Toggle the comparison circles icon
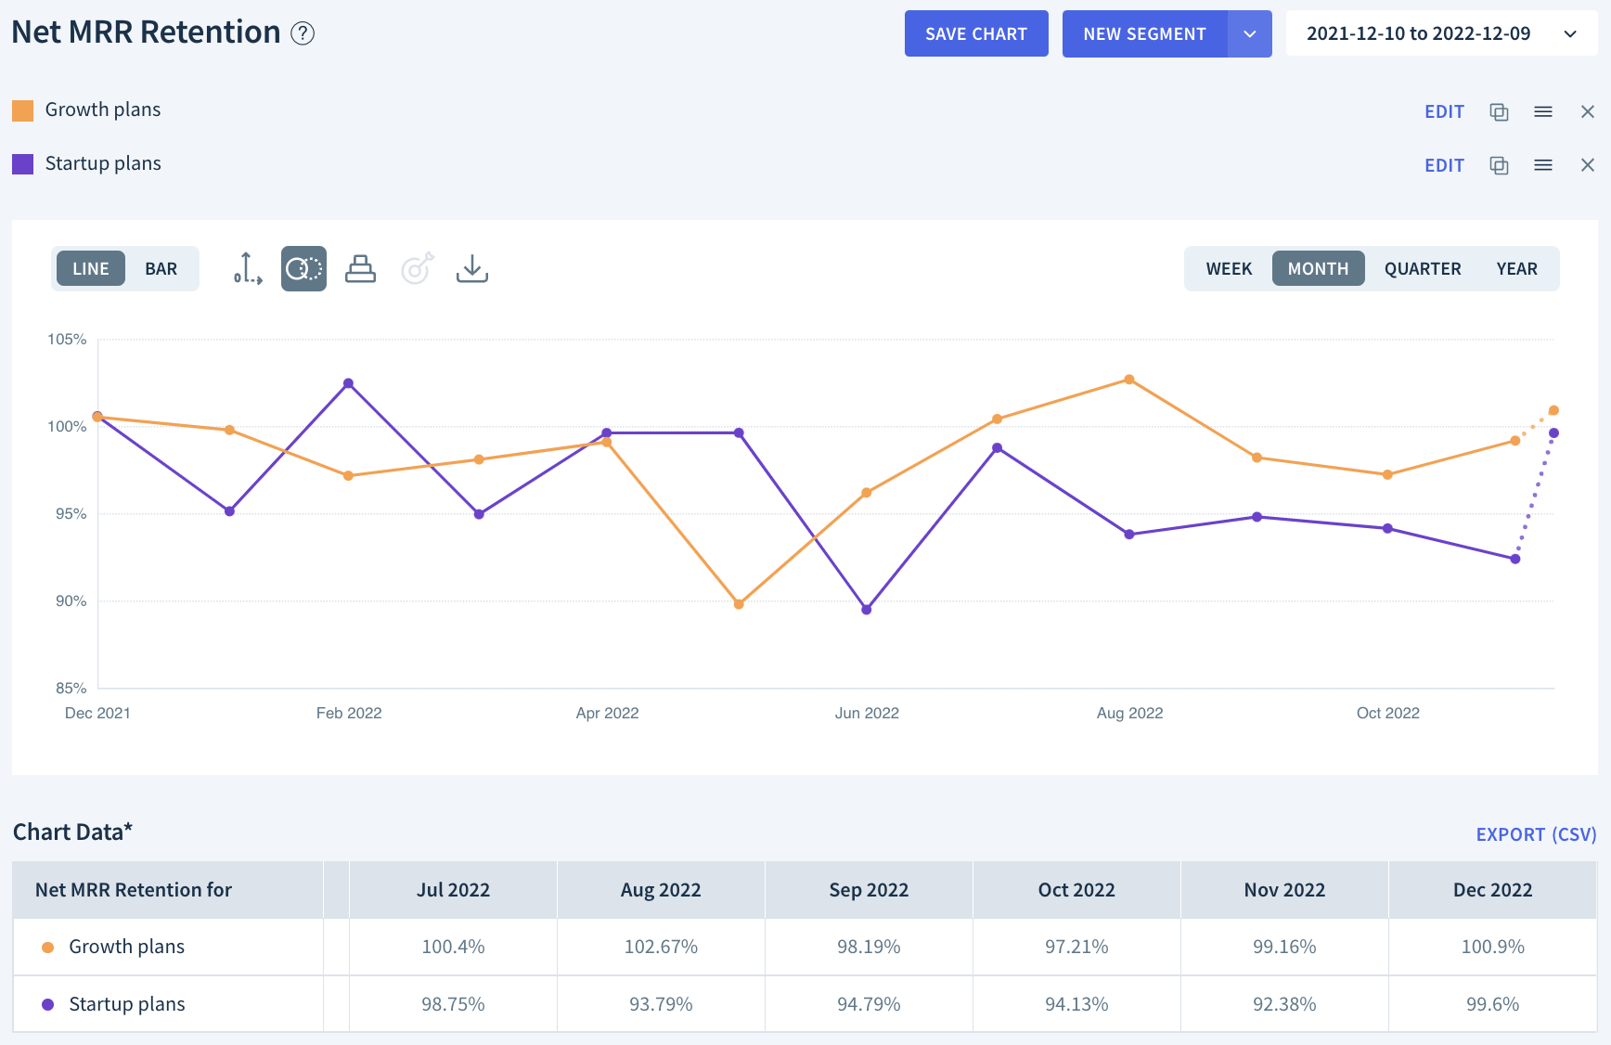The image size is (1611, 1045). [x=303, y=268]
